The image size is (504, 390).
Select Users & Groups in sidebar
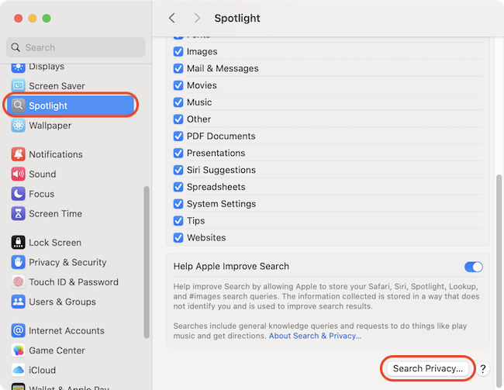tap(62, 302)
